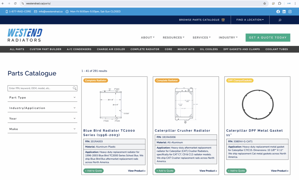Image resolution: width=299 pixels, height=180 pixels.
Task: Bookmark this page with star icon
Action: (x=265, y=3)
